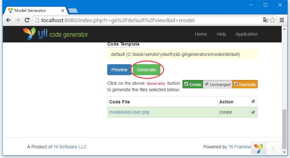This screenshot has width=290, height=158.
Task: Expand the debug toolbar arrow
Action: coord(273,148)
